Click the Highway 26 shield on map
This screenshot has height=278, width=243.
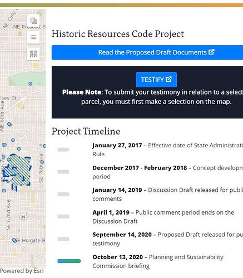23,216
